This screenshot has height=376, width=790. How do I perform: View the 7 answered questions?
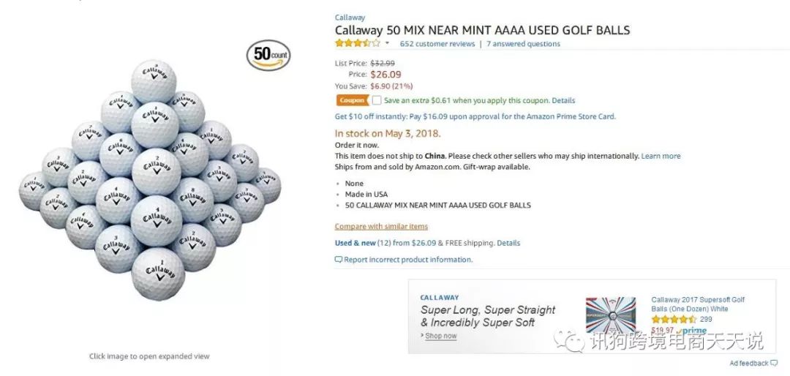tap(523, 44)
